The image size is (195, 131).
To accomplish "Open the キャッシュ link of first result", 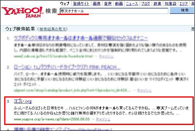I will (106, 56).
